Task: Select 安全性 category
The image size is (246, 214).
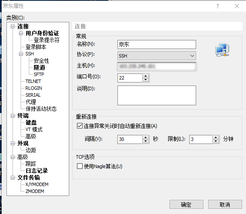Action: pos(41,61)
